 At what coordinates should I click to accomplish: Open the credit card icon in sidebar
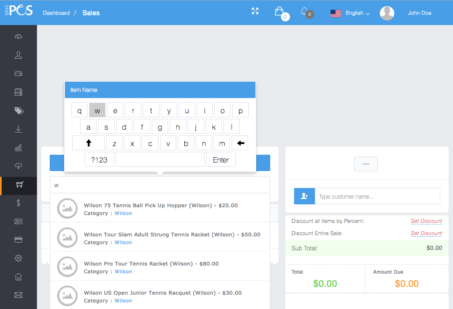(x=18, y=240)
